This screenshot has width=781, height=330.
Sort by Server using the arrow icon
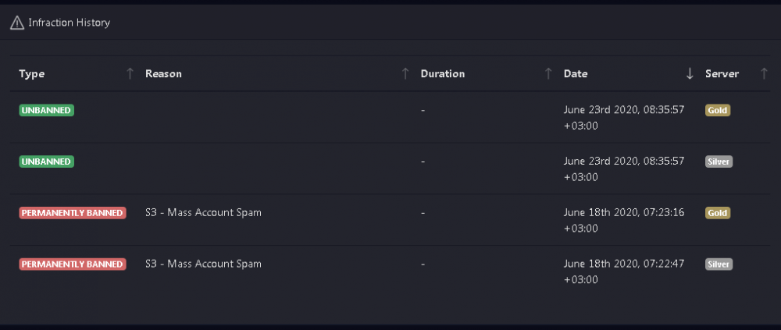pyautogui.click(x=764, y=73)
